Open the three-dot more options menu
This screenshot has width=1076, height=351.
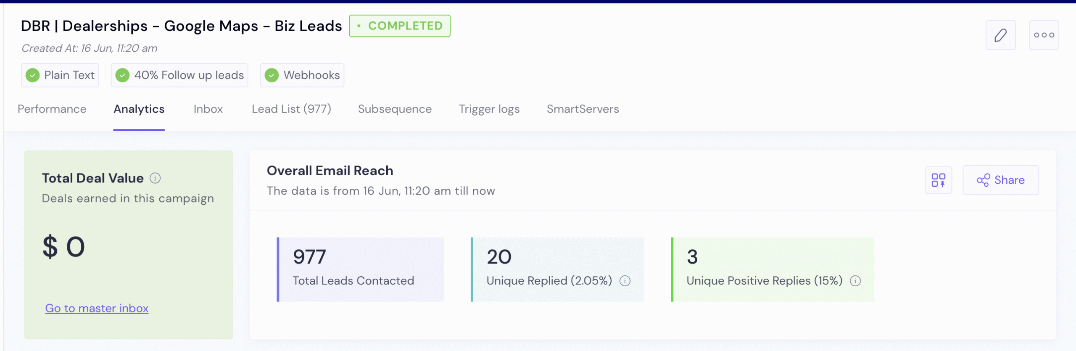pyautogui.click(x=1044, y=35)
